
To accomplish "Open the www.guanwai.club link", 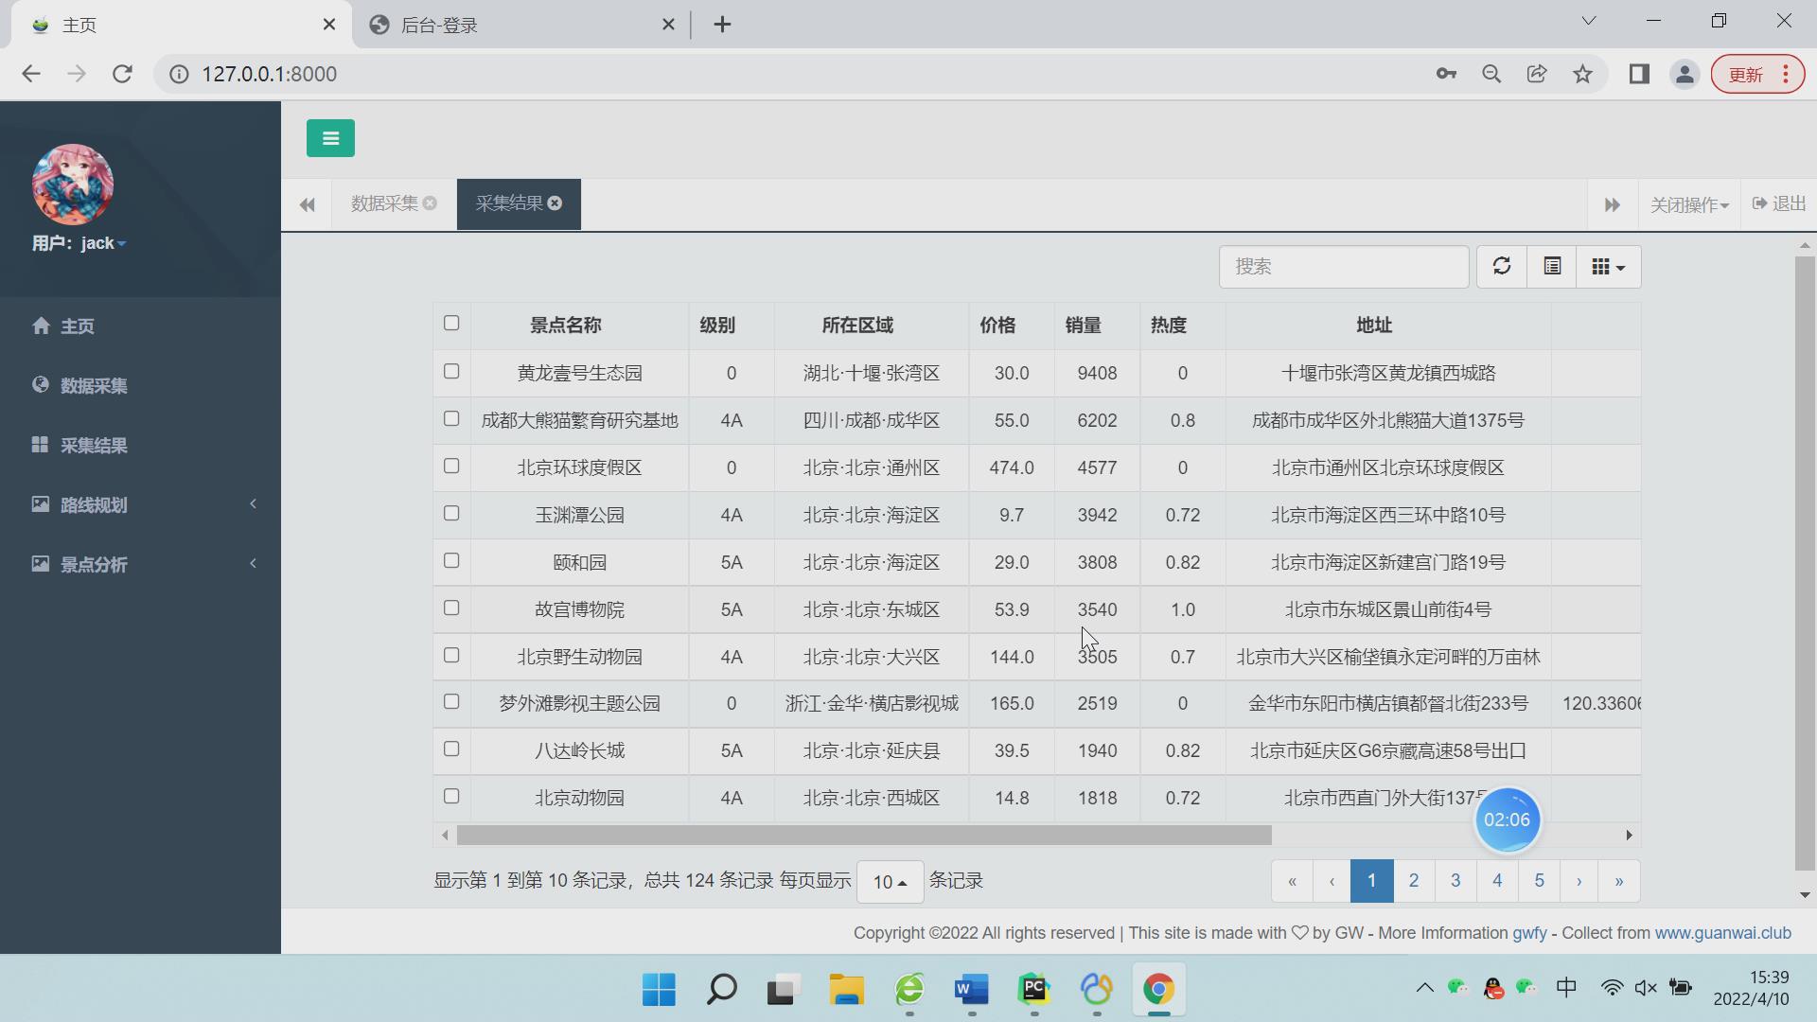I will (x=1724, y=932).
